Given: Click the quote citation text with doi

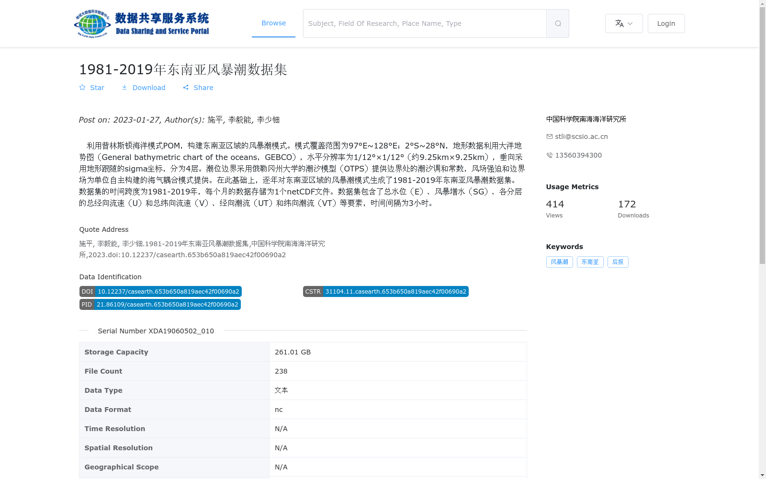Looking at the screenshot, I should (x=202, y=249).
